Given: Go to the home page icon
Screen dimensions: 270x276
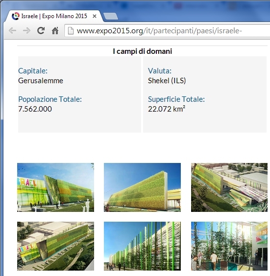Looking at the screenshot, I should coord(55,31).
